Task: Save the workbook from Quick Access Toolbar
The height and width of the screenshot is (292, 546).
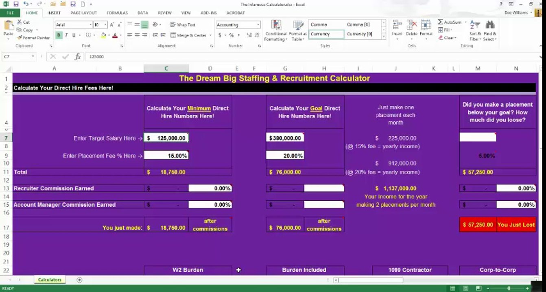Action: pyautogui.click(x=16, y=4)
